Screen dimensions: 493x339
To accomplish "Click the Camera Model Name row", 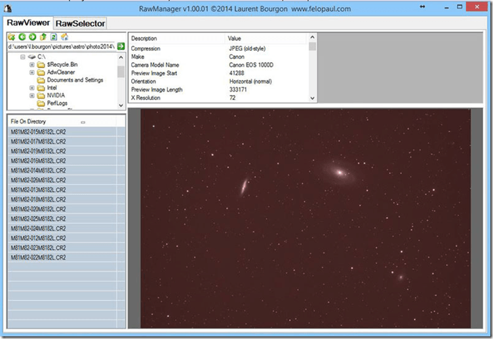I will 219,65.
